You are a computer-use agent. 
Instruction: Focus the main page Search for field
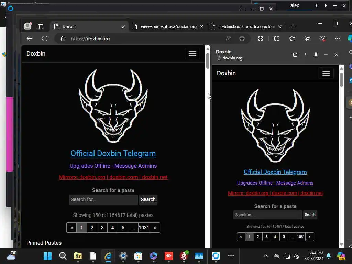(103, 200)
